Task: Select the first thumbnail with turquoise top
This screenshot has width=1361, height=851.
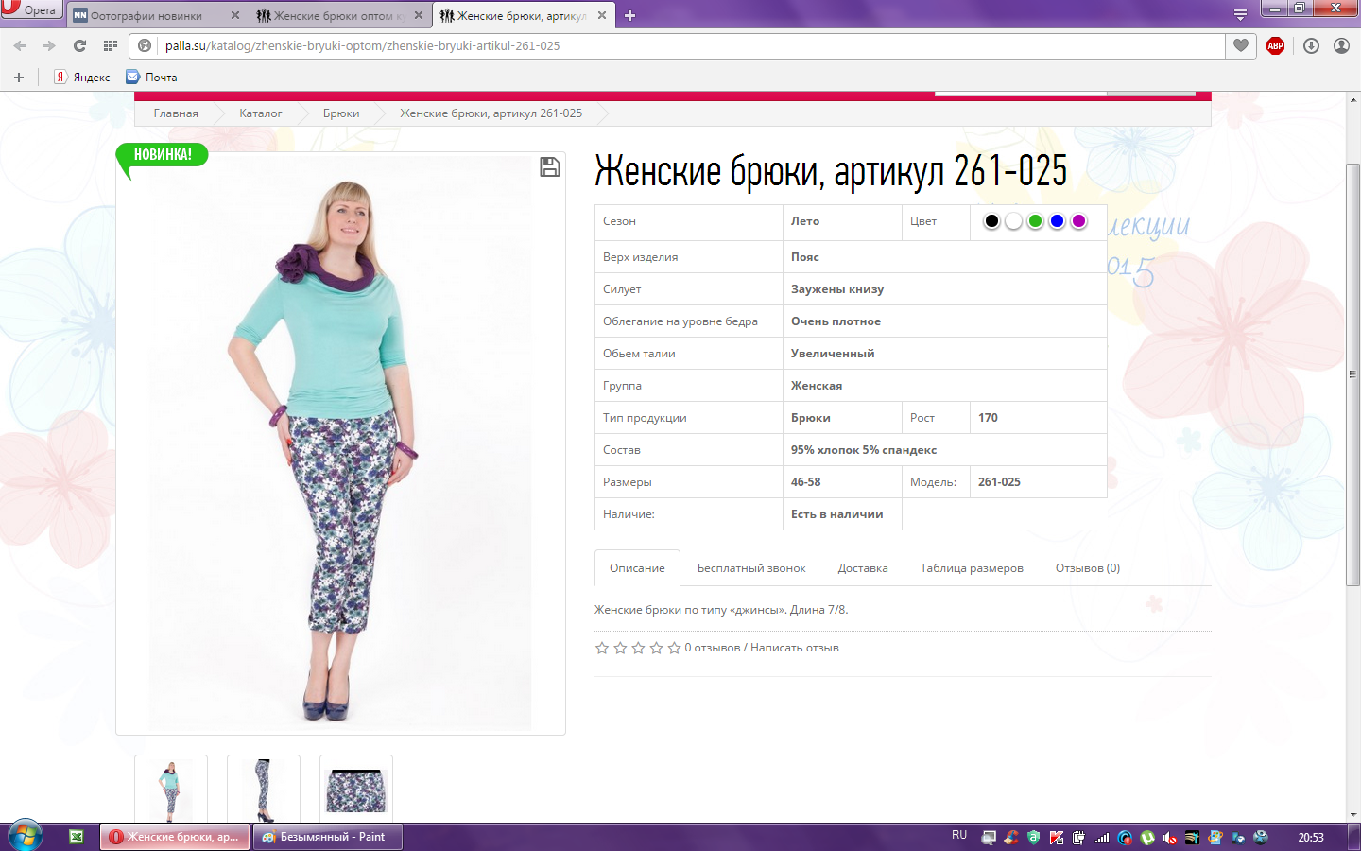Action: coord(171,789)
